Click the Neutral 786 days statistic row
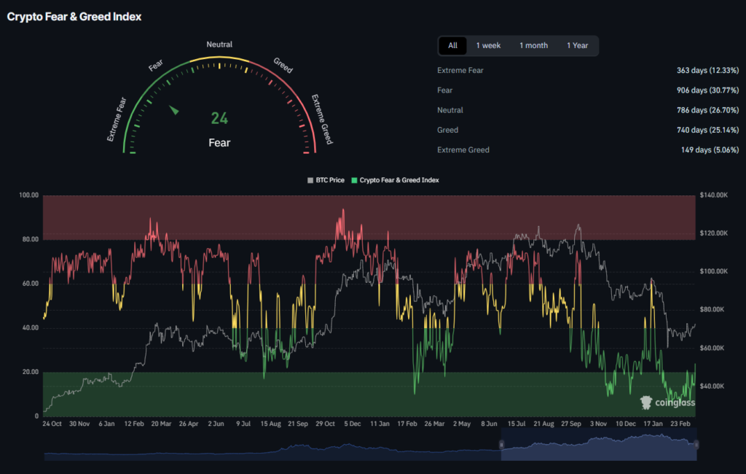This screenshot has width=746, height=474. [588, 110]
